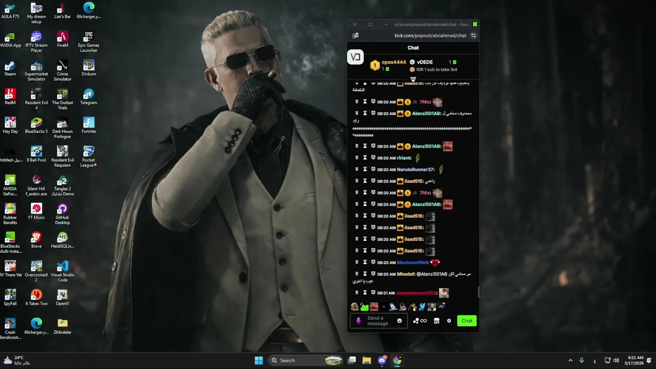Open File Explorer from the taskbar
656x369 pixels.
pos(366,360)
